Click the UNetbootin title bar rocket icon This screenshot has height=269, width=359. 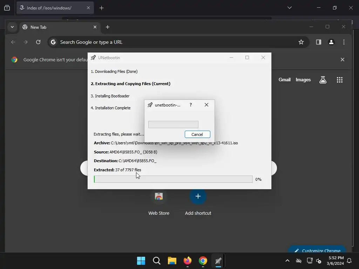coord(93,57)
